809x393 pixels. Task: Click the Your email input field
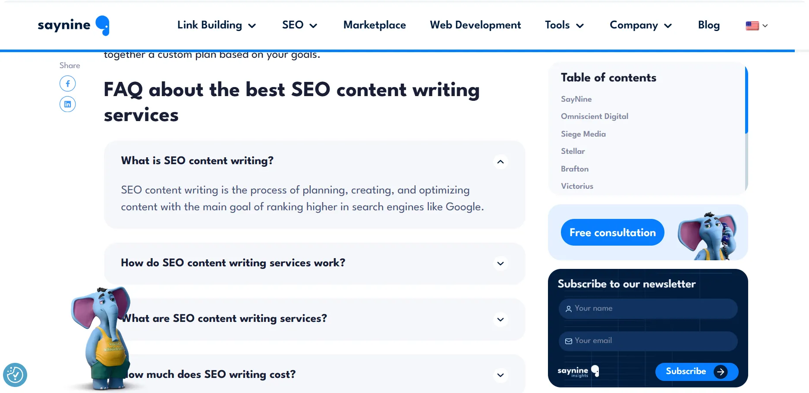[647, 341]
